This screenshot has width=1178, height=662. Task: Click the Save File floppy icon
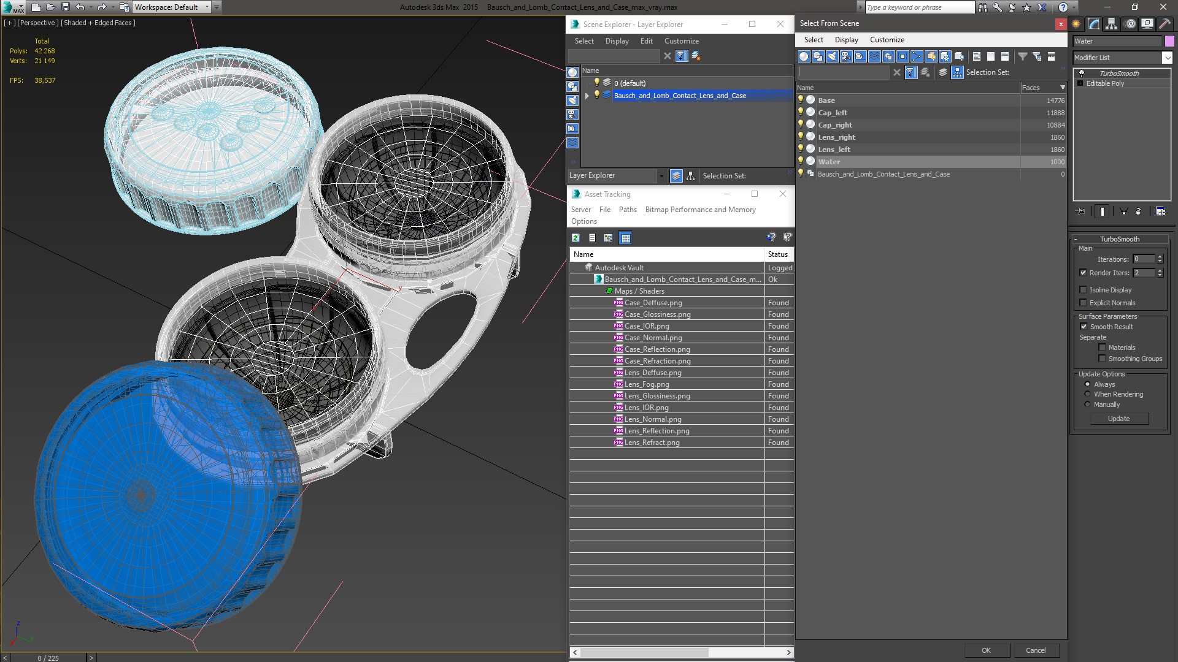click(66, 7)
